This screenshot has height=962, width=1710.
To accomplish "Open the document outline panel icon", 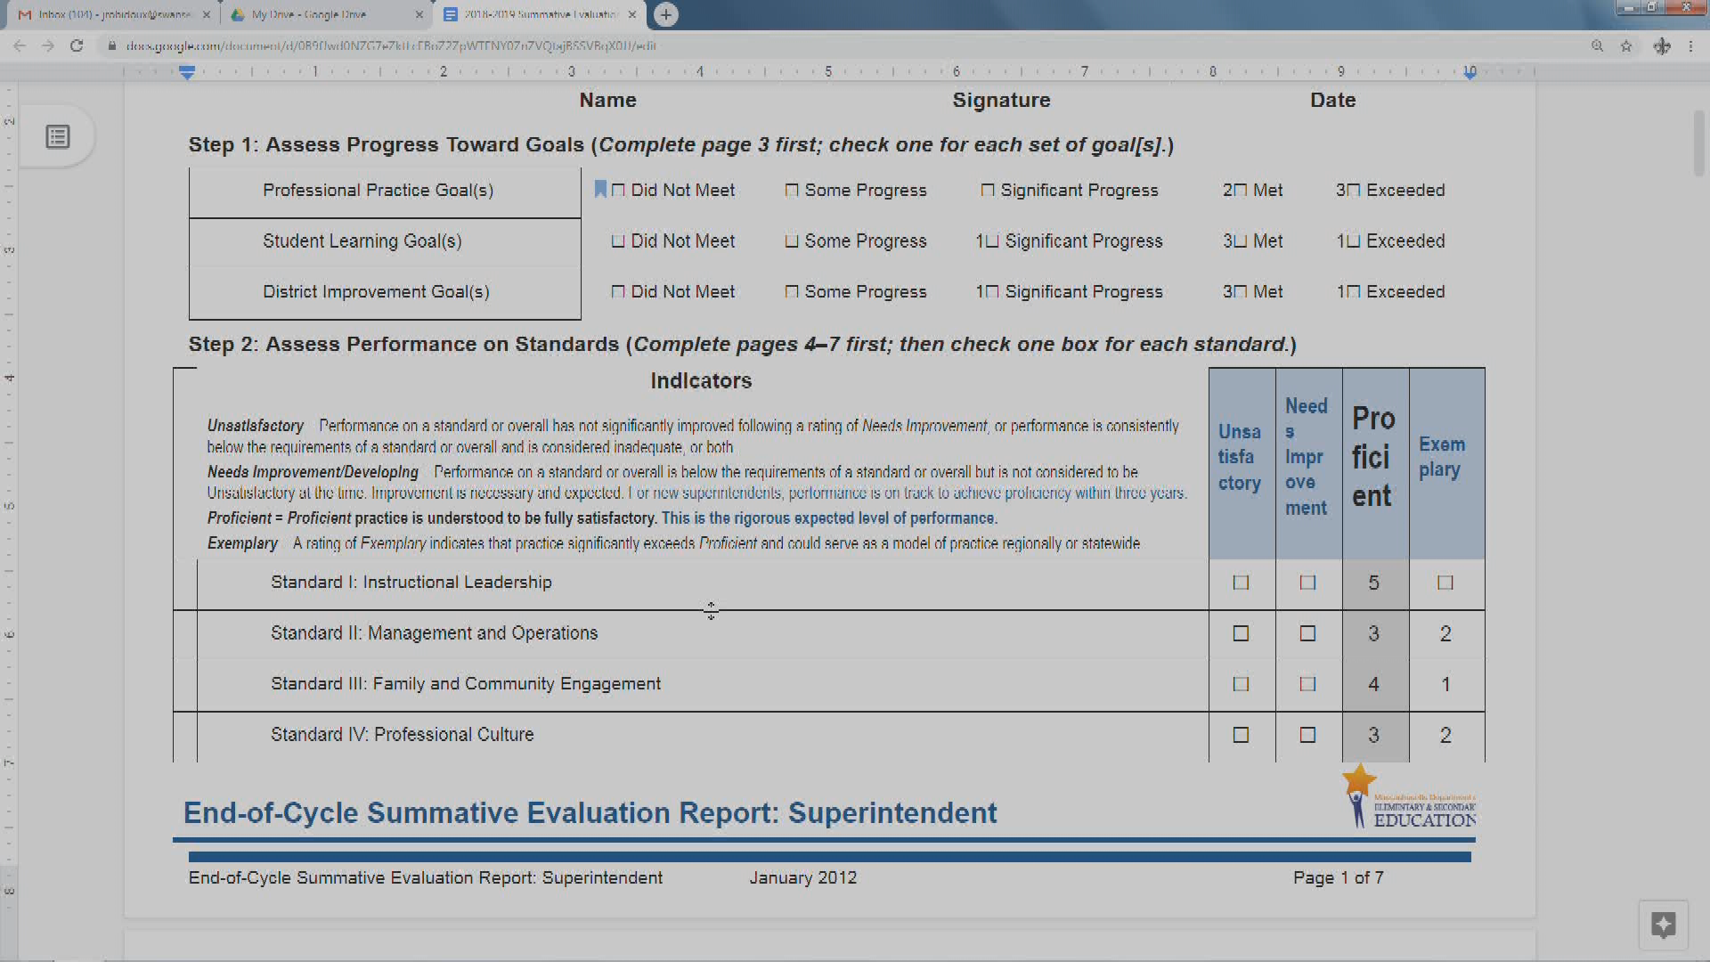I will pyautogui.click(x=58, y=137).
